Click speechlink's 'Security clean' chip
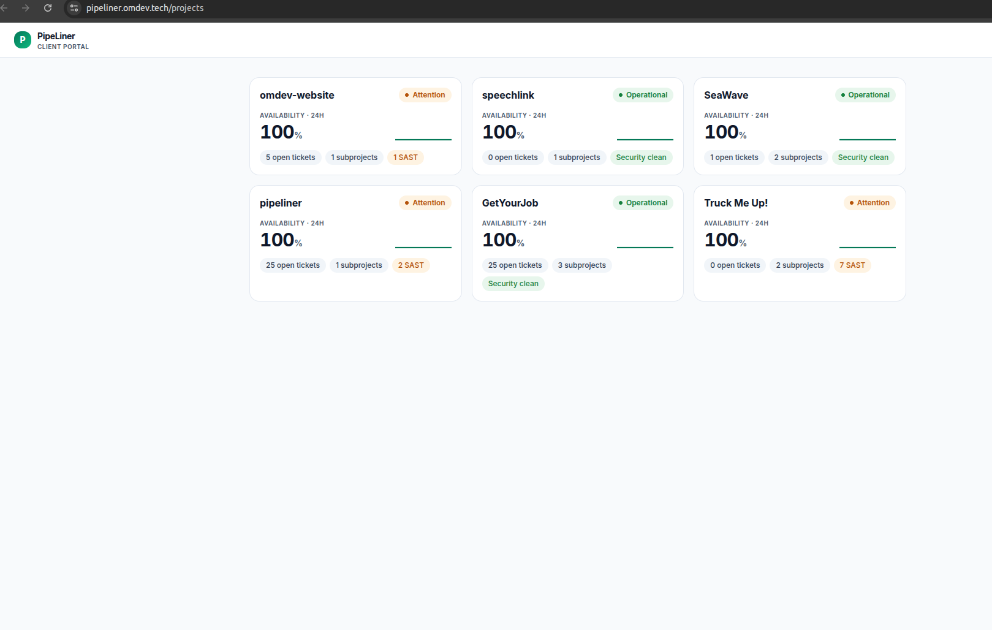Screen dimensions: 992x630 (x=641, y=157)
